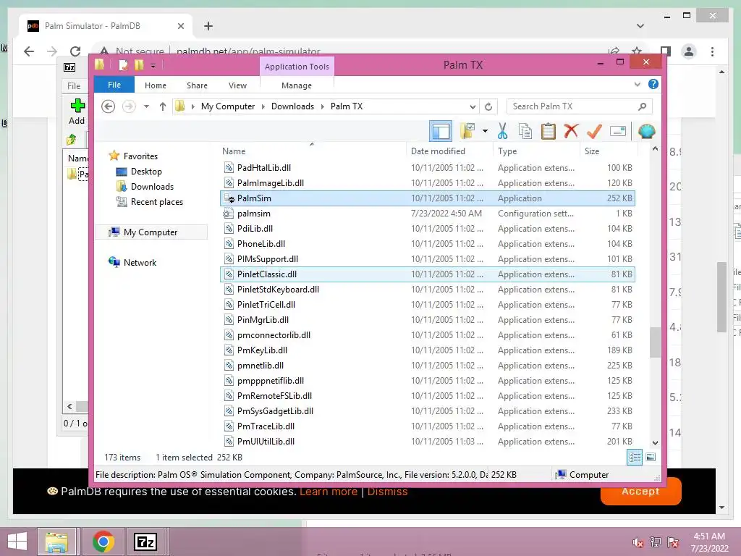Select the palmsim configuration settings file
This screenshot has height=556, width=741.
[x=427, y=214]
